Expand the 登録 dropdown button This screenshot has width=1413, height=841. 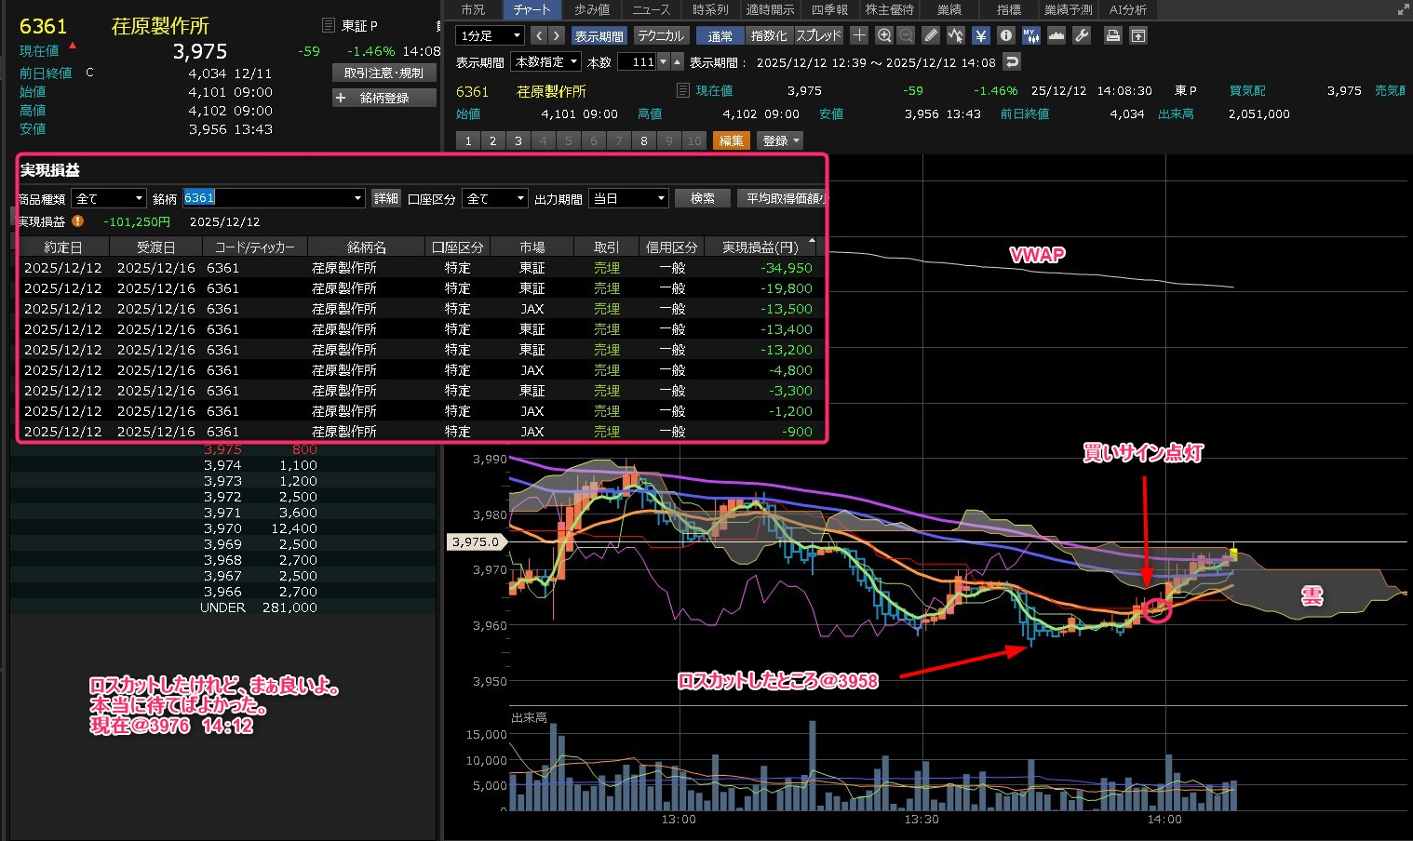[x=782, y=140]
